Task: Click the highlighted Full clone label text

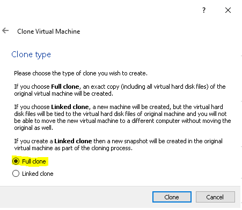Action: coord(34,161)
